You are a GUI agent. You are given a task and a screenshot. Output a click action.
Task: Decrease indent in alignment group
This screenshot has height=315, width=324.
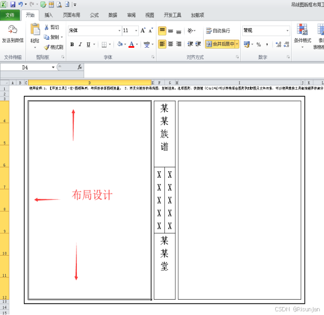tap(190, 44)
